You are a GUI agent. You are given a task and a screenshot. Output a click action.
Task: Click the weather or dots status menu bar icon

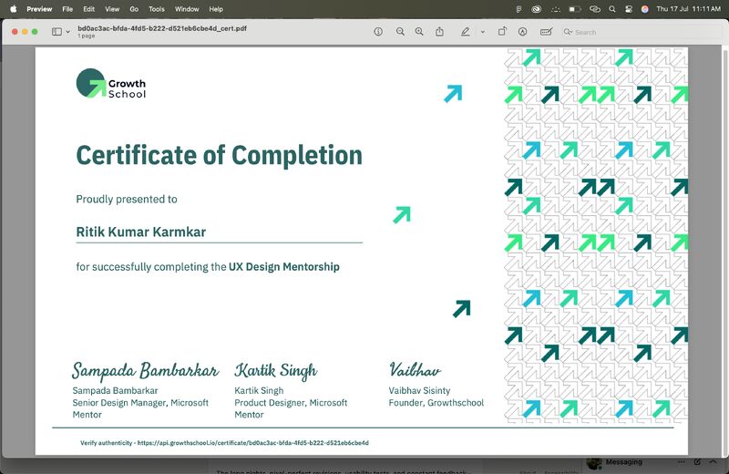[x=556, y=9]
